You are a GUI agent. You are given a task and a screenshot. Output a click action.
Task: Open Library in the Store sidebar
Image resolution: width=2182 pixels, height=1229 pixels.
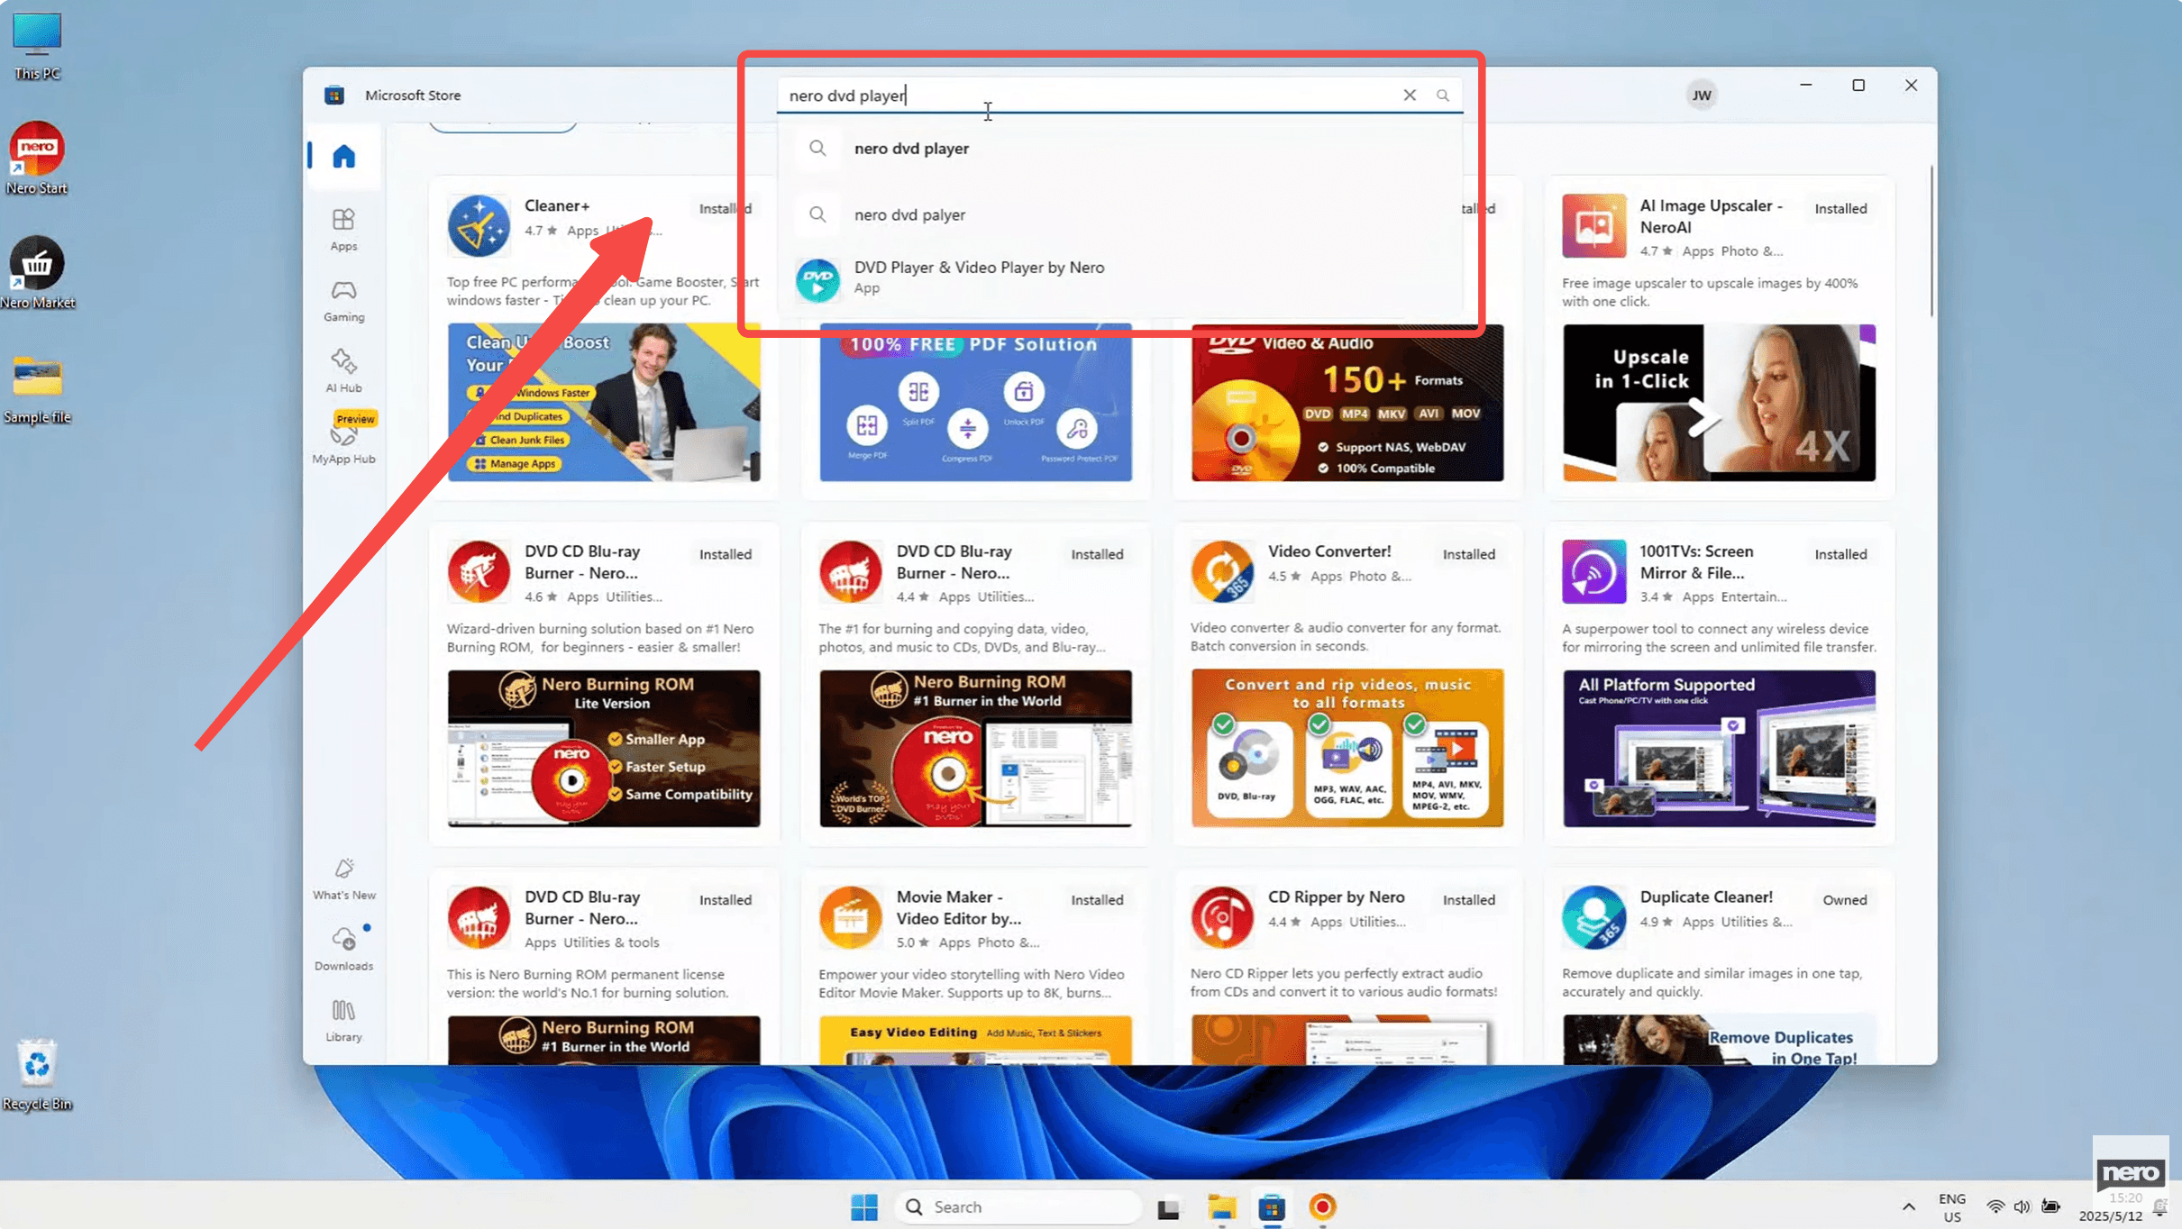[343, 1020]
